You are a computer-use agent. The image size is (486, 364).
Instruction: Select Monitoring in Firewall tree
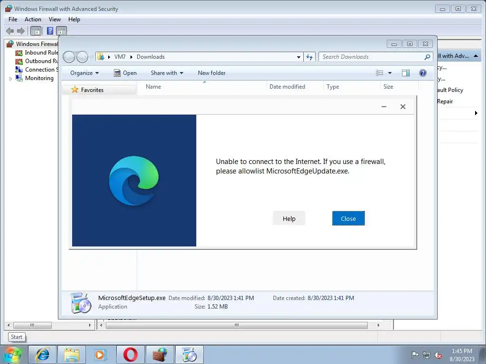pos(34,78)
